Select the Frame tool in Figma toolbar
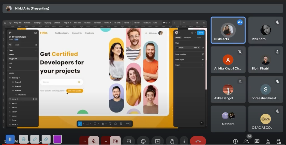Screen dimensions: 286x145 tap(87, 123)
